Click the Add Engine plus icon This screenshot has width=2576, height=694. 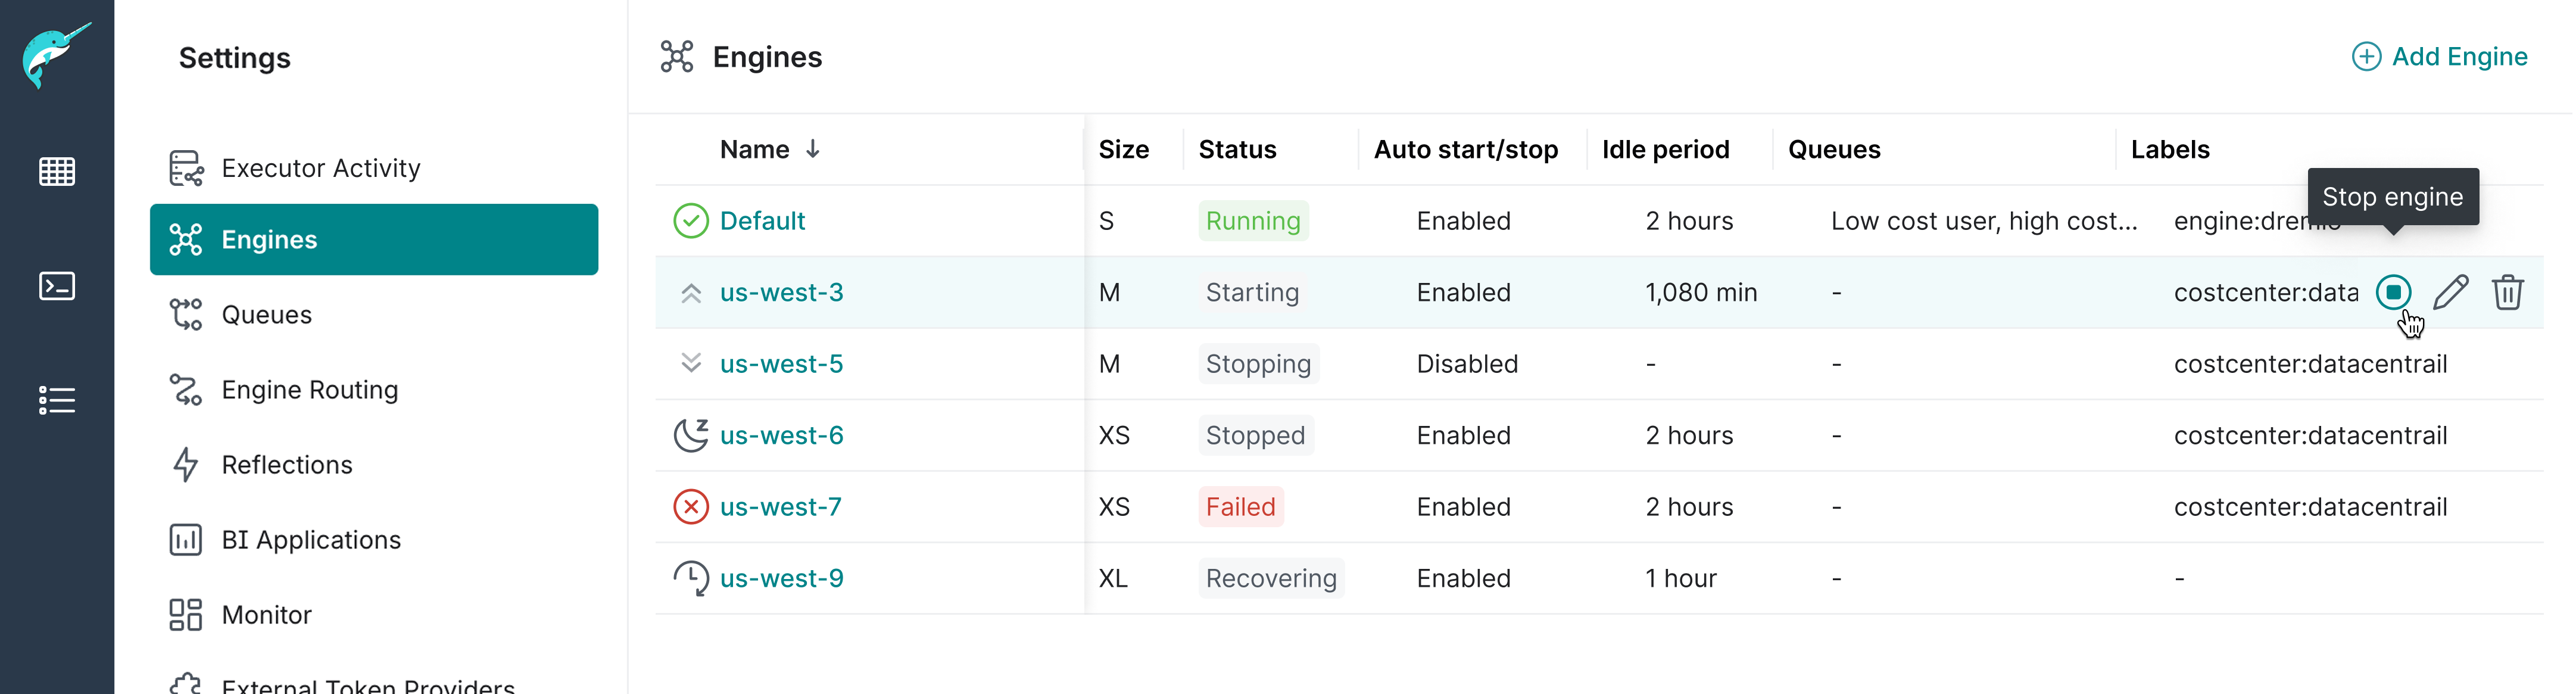coord(2366,57)
